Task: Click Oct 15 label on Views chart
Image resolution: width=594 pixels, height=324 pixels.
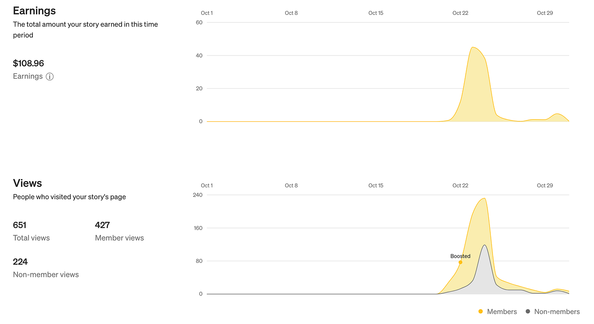Action: (x=376, y=186)
